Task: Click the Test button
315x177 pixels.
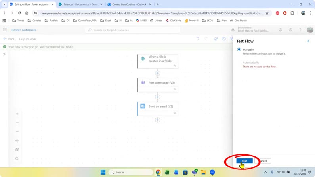Action: [x=244, y=161]
